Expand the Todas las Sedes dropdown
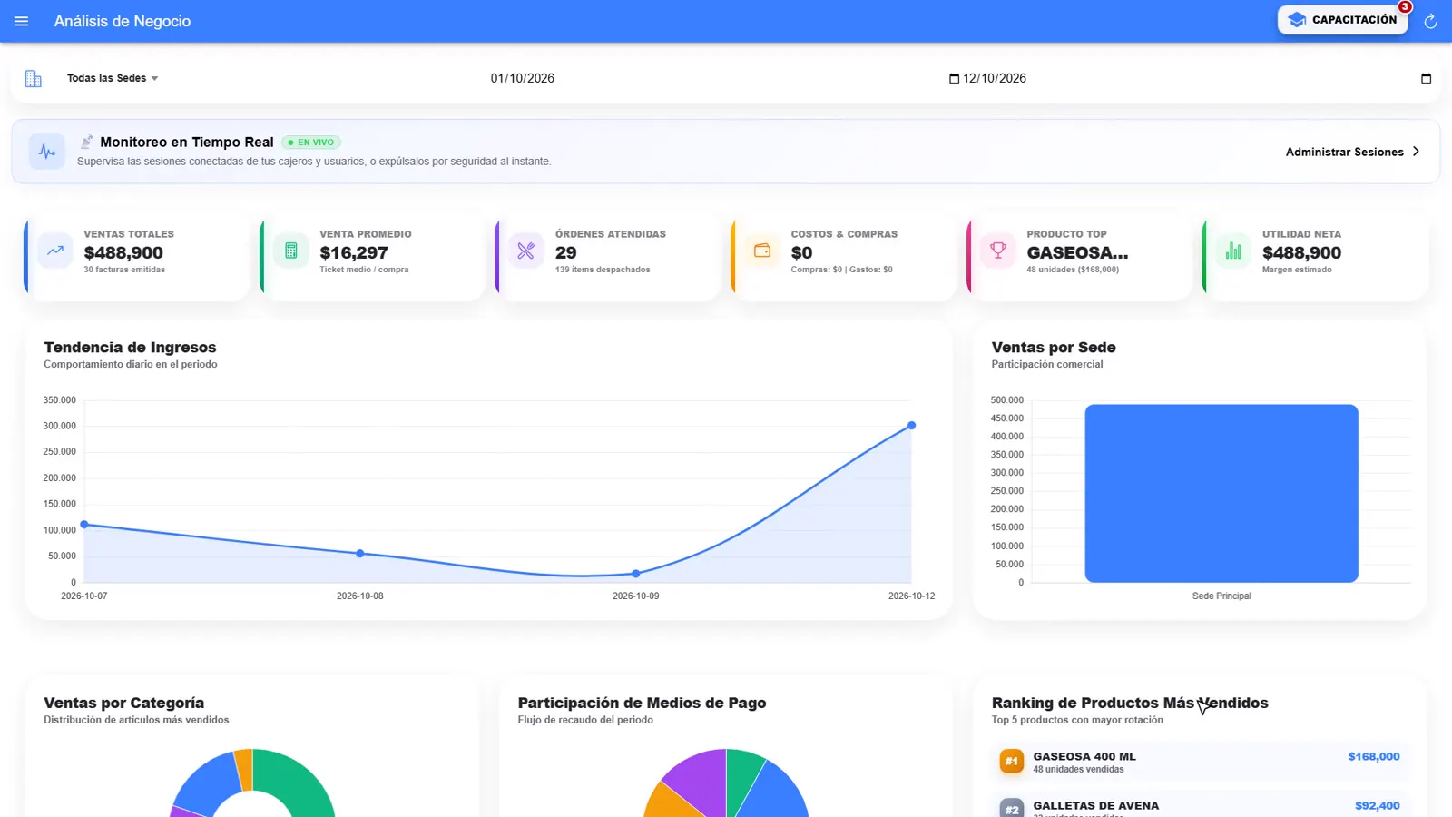 (x=113, y=78)
